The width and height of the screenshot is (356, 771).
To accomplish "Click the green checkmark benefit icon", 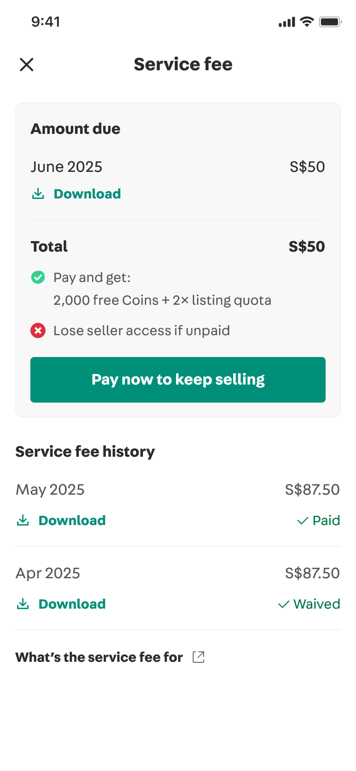I will tap(38, 277).
